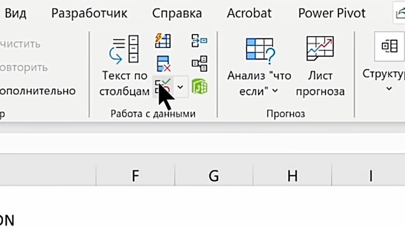Select column H header

pyautogui.click(x=292, y=176)
